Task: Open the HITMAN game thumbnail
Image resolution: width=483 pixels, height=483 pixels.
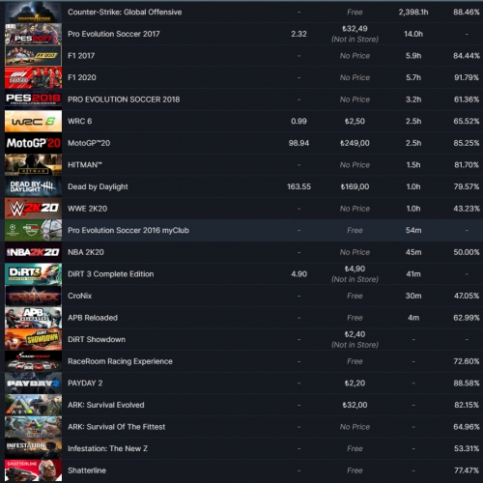Action: point(33,165)
